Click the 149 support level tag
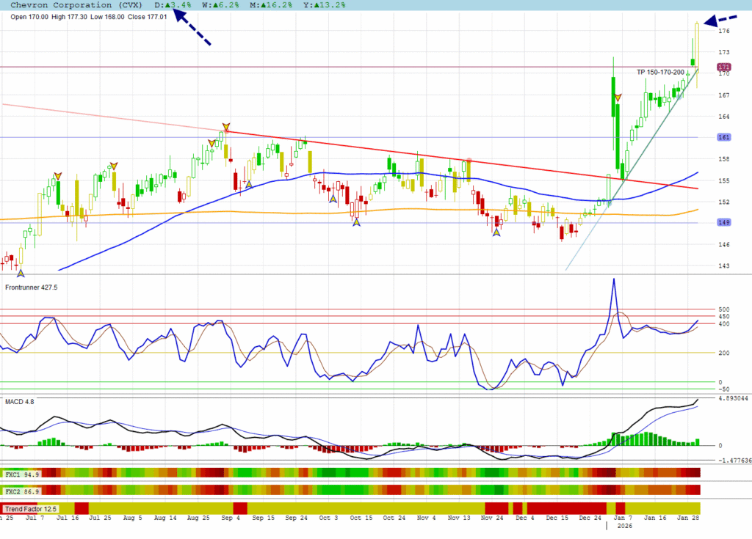The image size is (752, 539). point(723,223)
